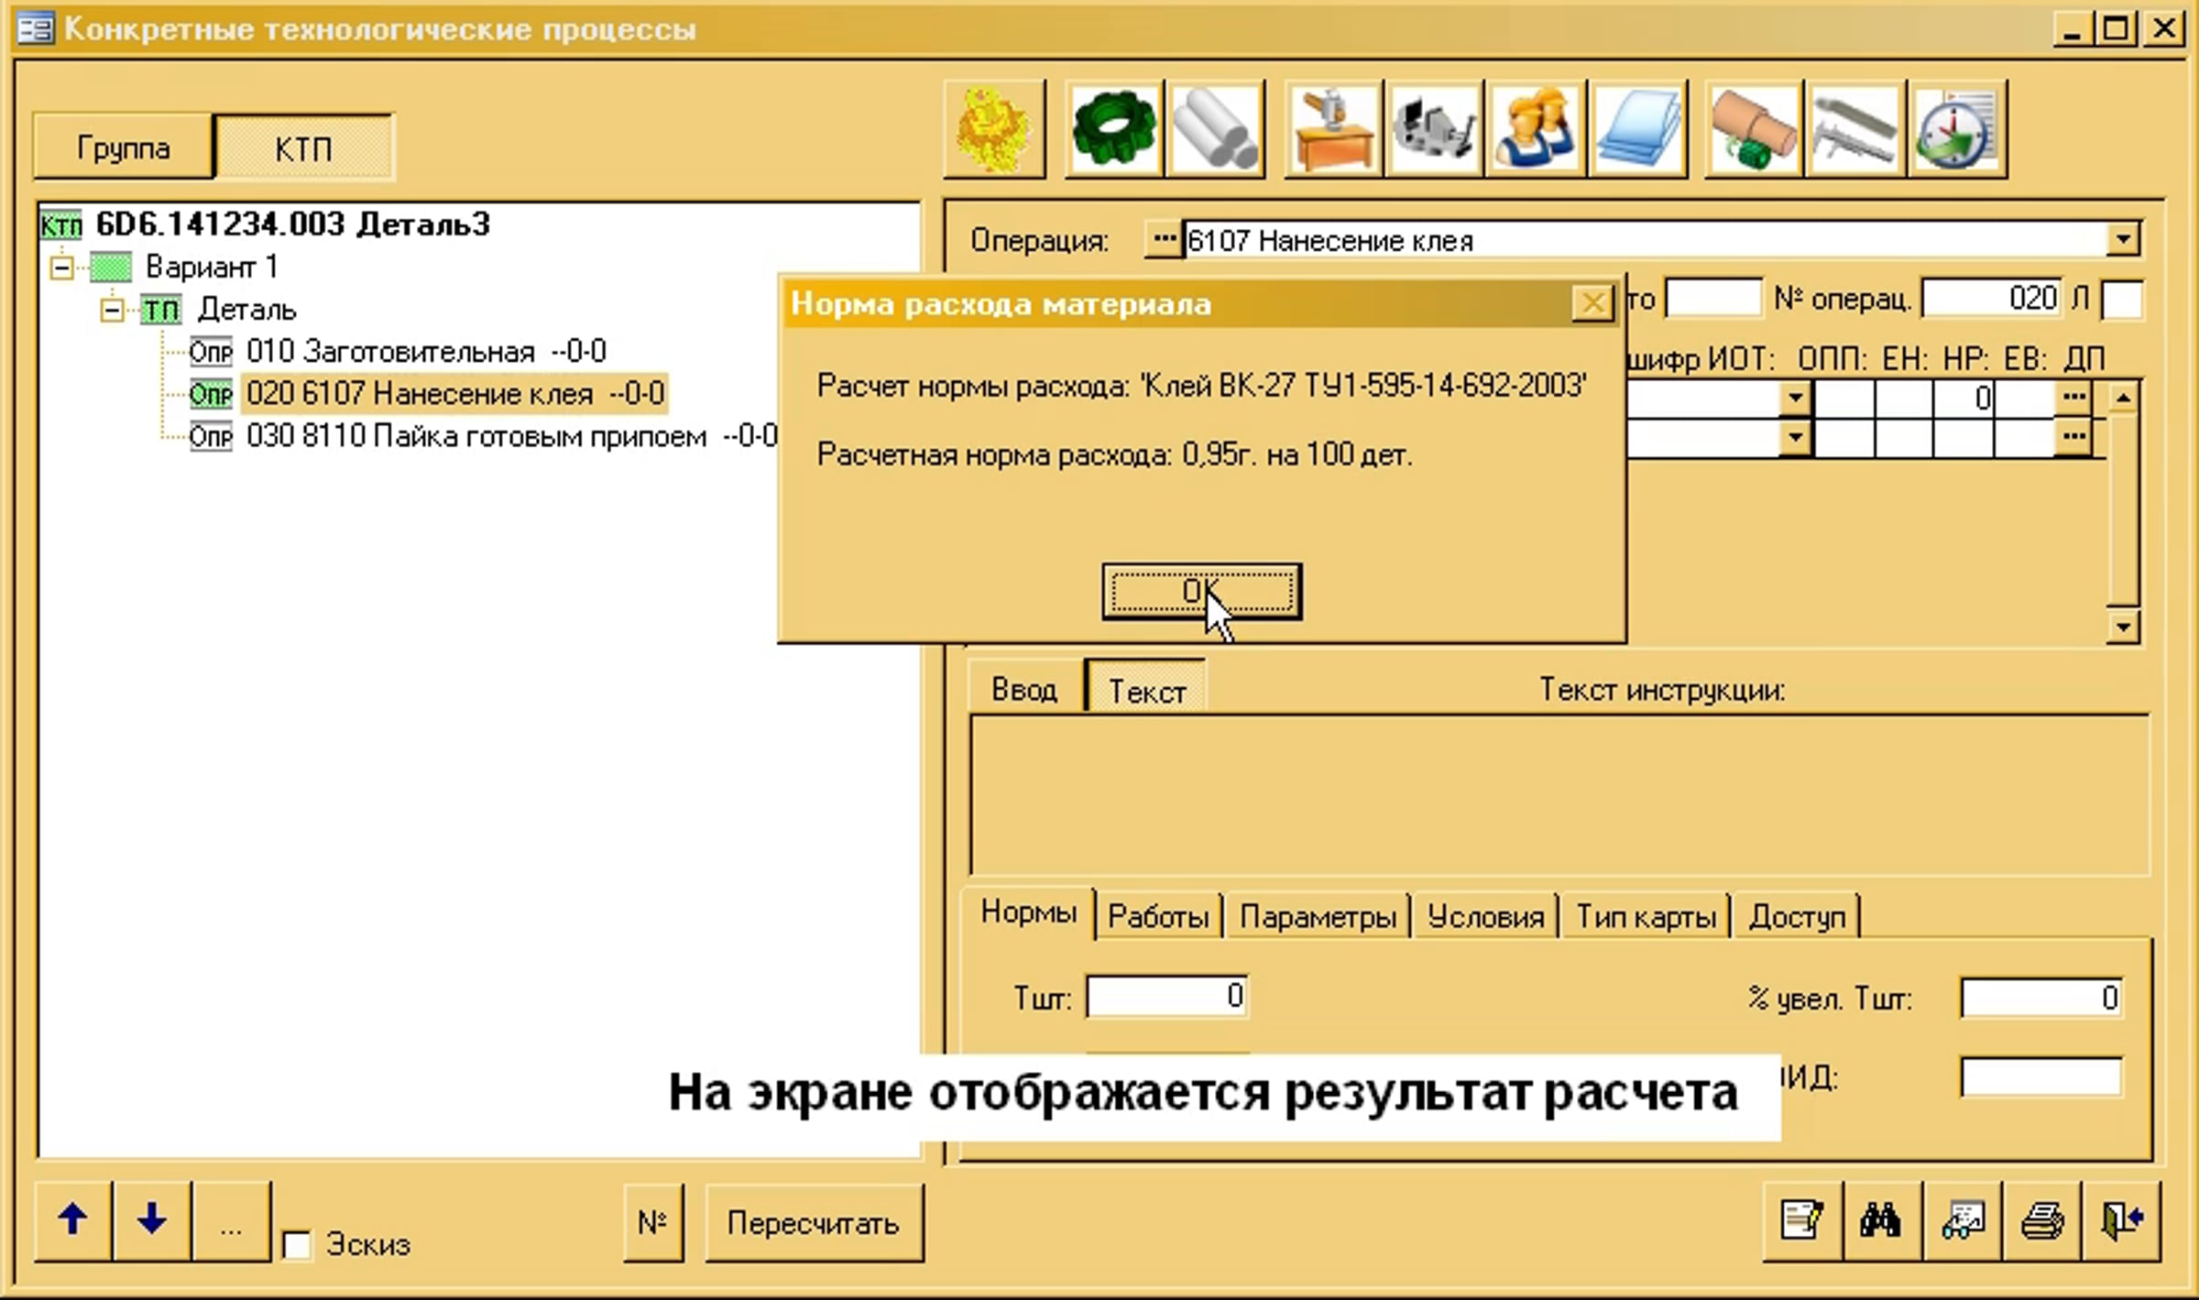Click the green gear toolbar icon
The height and width of the screenshot is (1300, 2199).
pyautogui.click(x=1114, y=129)
